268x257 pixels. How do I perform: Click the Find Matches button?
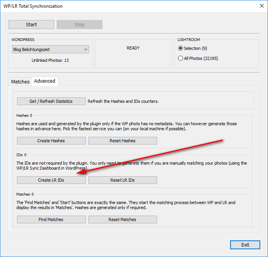click(51, 220)
